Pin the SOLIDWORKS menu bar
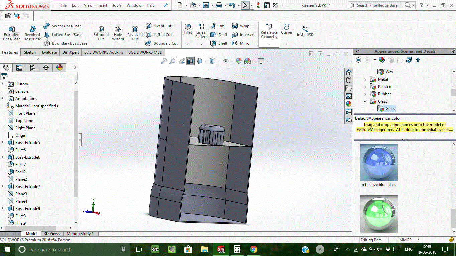Image resolution: width=456 pixels, height=256 pixels. (166, 5)
